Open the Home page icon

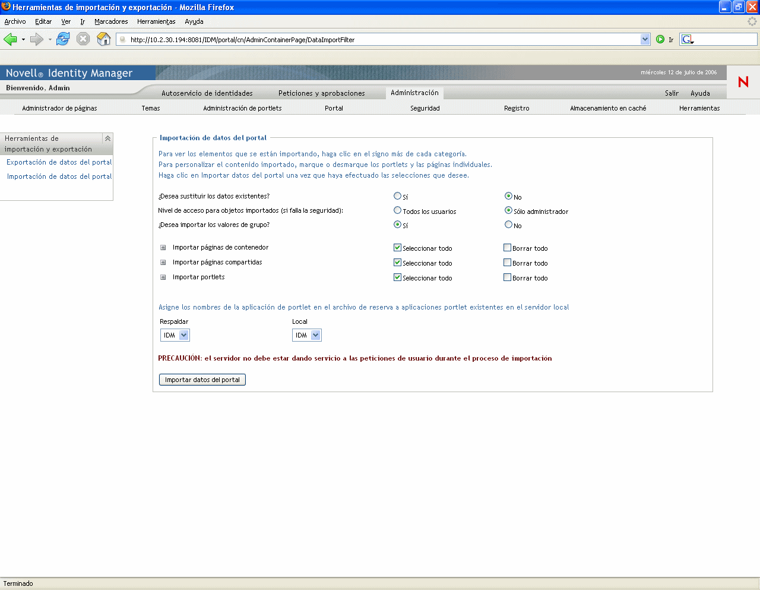click(x=104, y=39)
